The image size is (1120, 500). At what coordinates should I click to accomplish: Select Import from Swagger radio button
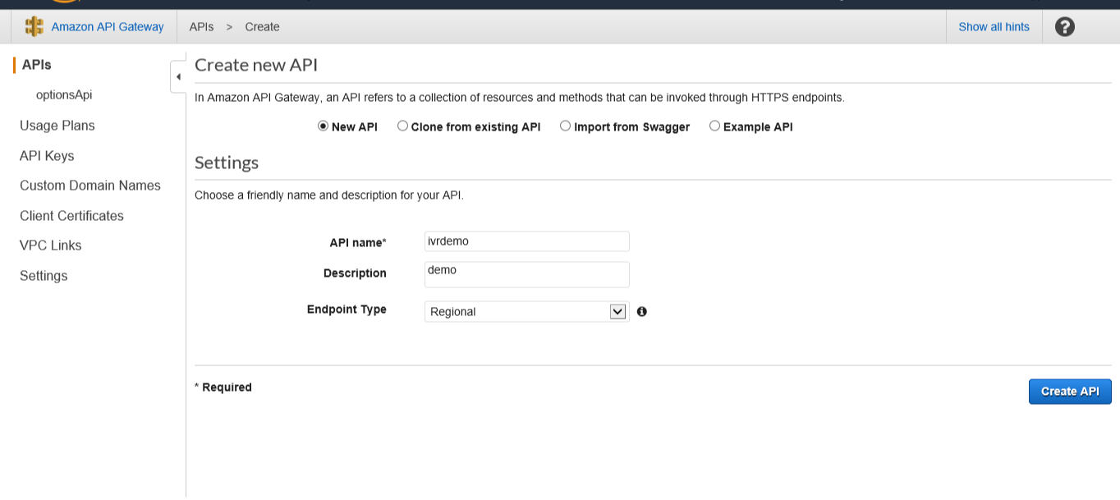(x=565, y=126)
